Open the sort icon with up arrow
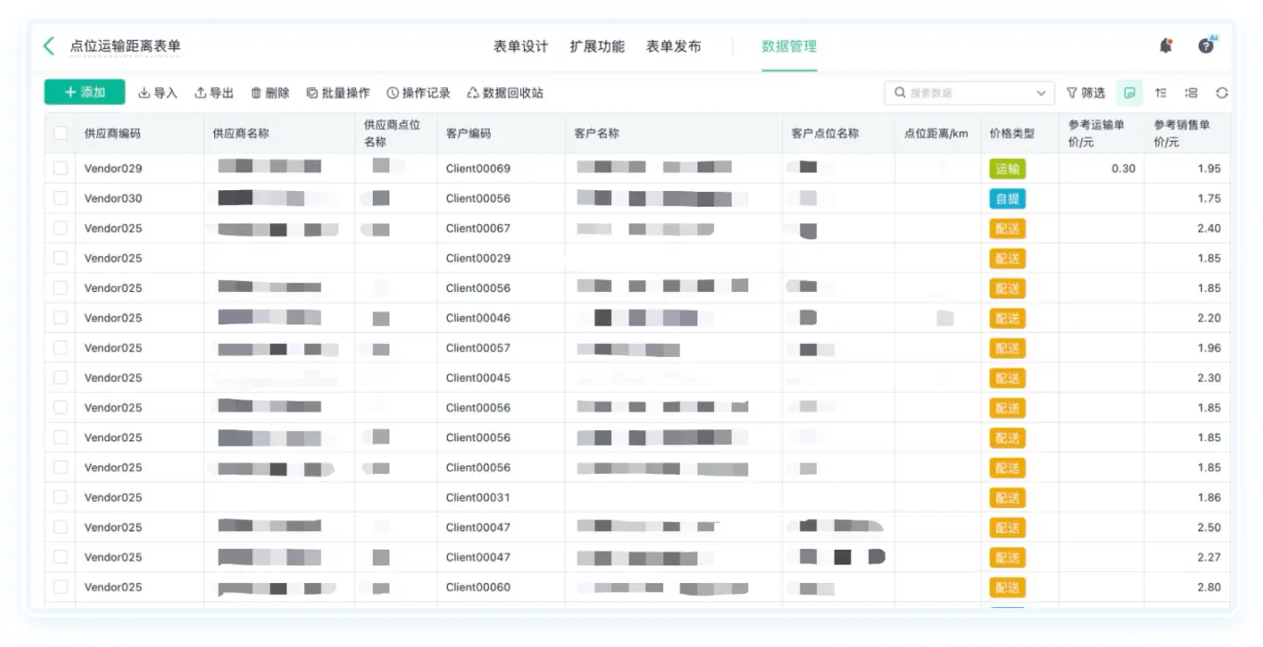 (1160, 93)
